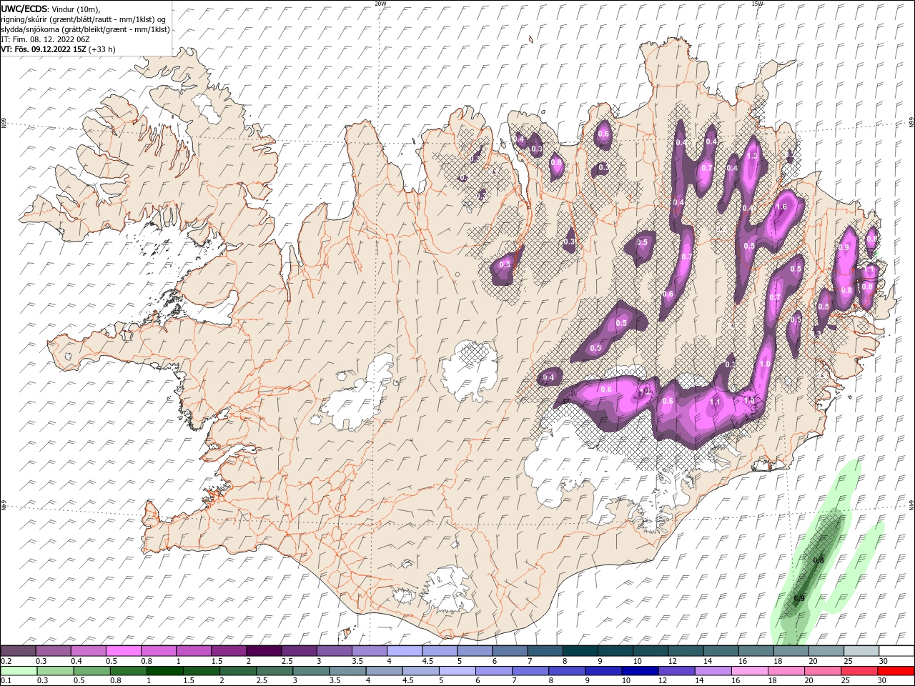Click the '1.3' snowfall value on the map
The image size is (915, 686).
752,156
